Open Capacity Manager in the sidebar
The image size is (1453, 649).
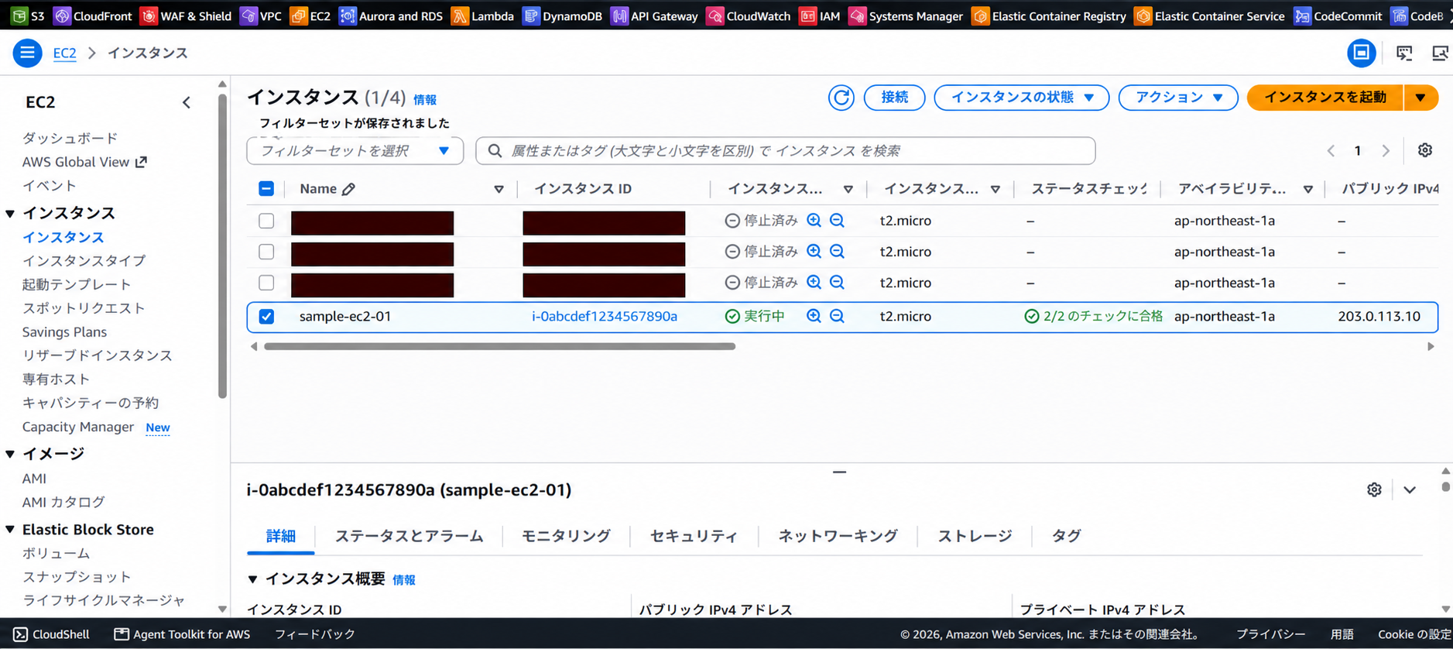point(78,427)
